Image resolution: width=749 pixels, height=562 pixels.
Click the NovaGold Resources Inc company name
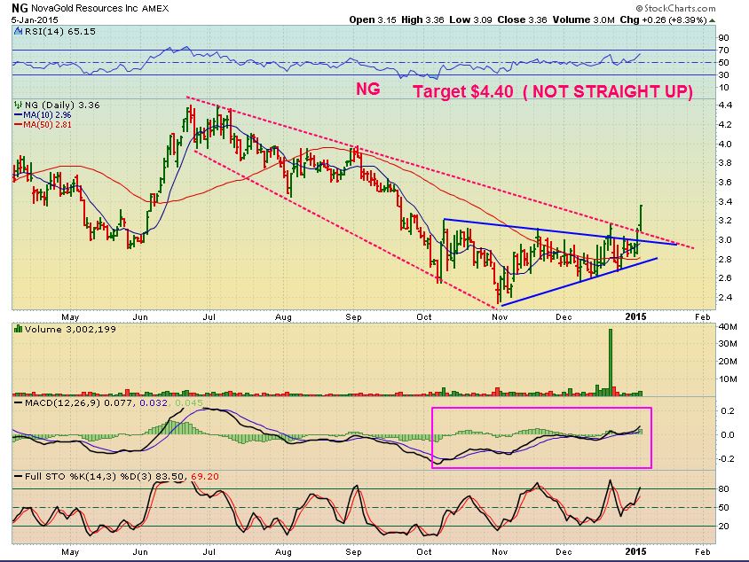point(84,9)
